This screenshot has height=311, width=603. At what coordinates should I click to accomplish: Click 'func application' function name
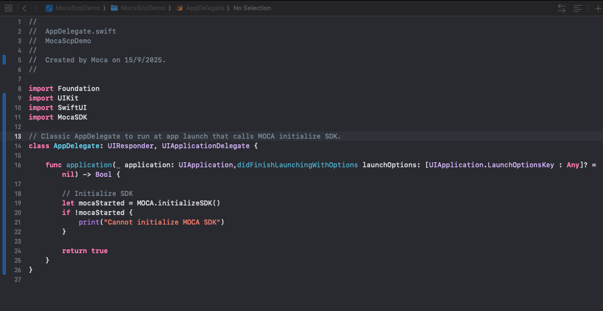click(x=89, y=165)
